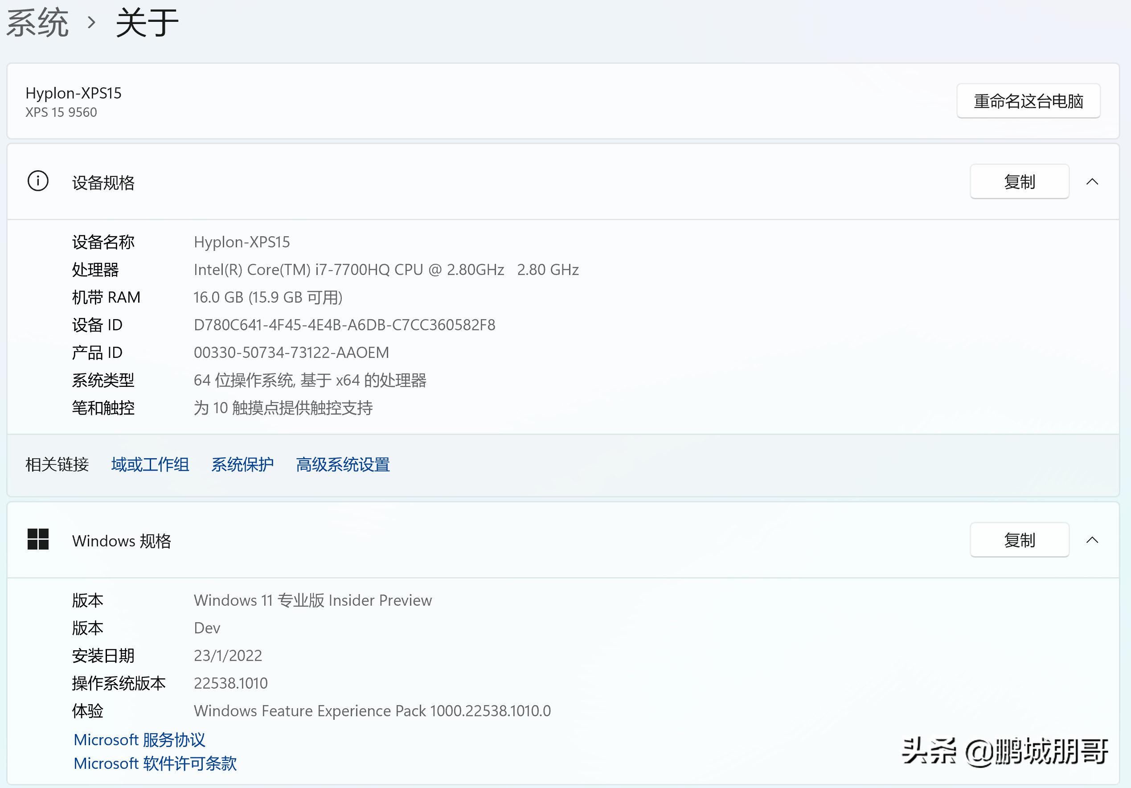Select the OS build value 22538.1010
The height and width of the screenshot is (788, 1131).
(230, 683)
